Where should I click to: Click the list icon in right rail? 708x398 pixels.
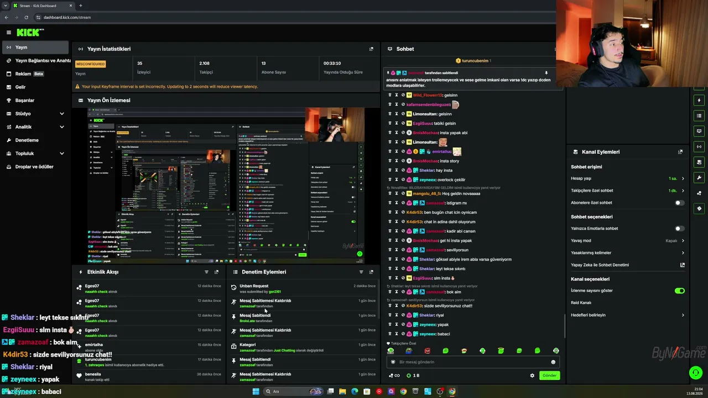(699, 116)
